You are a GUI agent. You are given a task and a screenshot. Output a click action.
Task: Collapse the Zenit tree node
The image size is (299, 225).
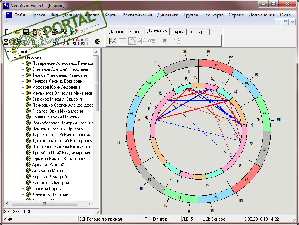pos(7,51)
